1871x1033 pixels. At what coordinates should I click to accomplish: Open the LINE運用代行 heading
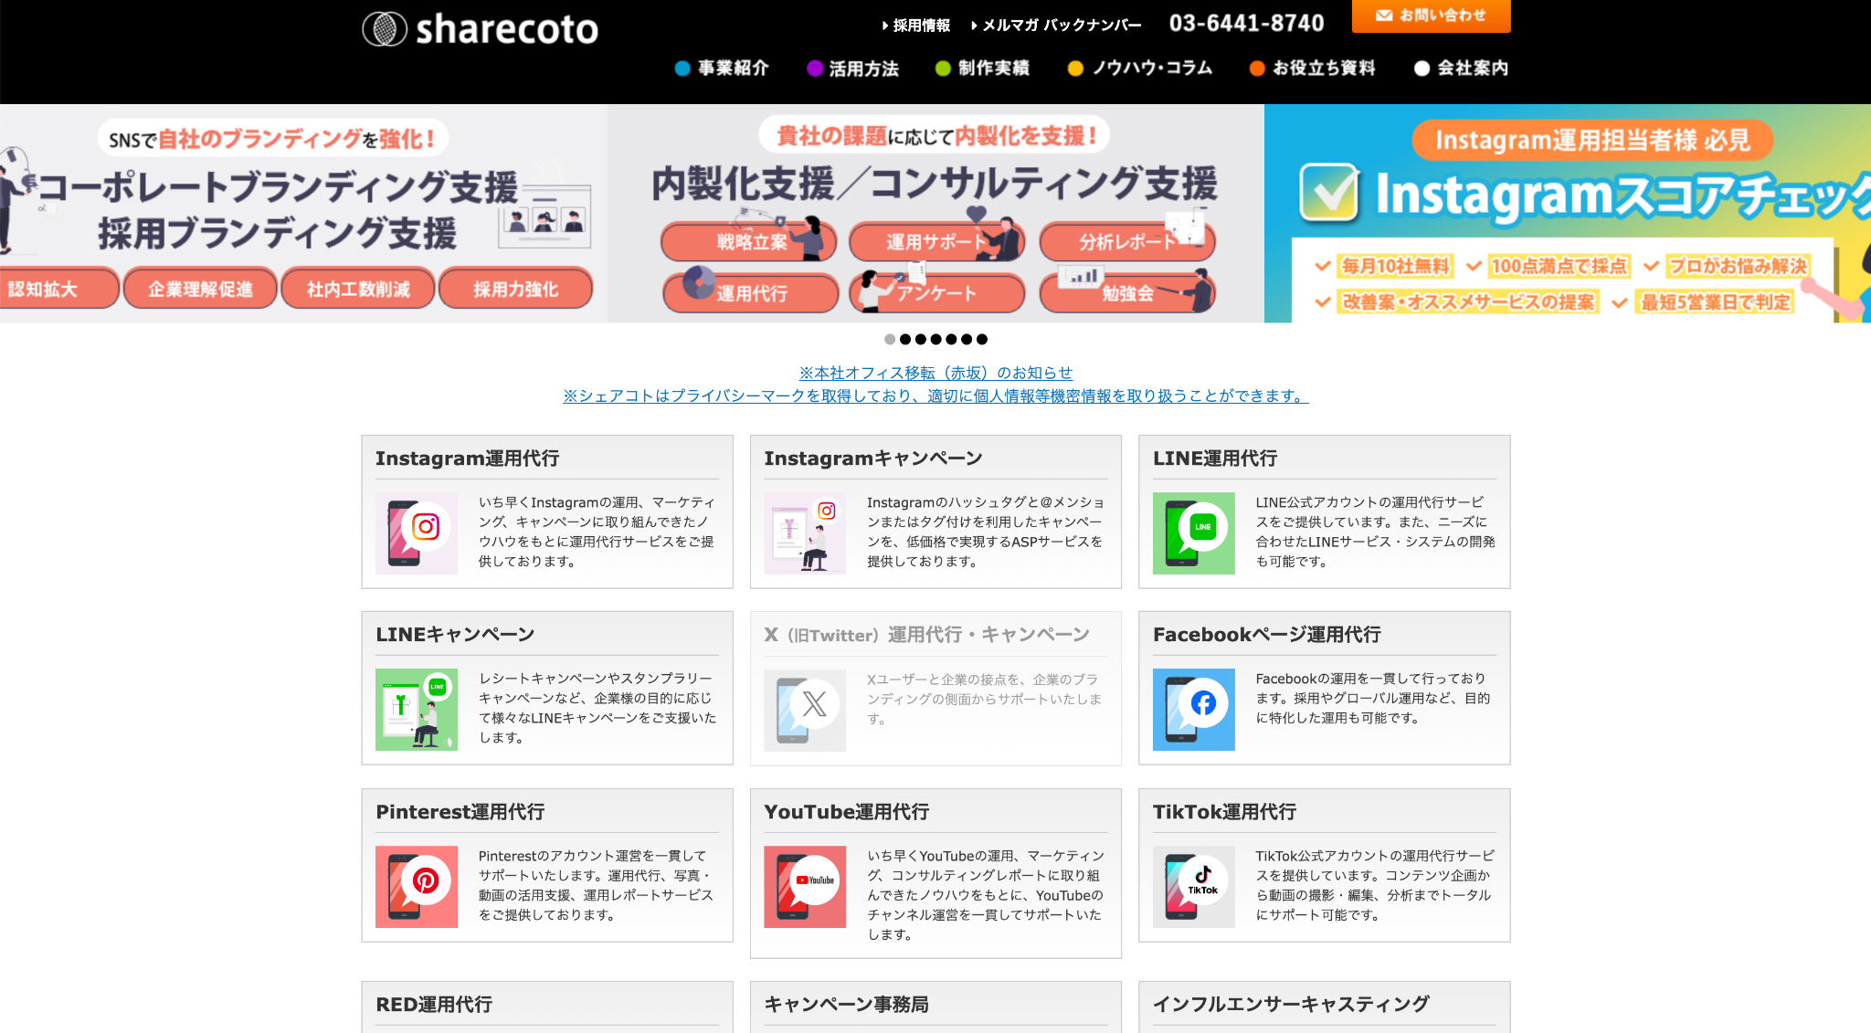[1215, 459]
